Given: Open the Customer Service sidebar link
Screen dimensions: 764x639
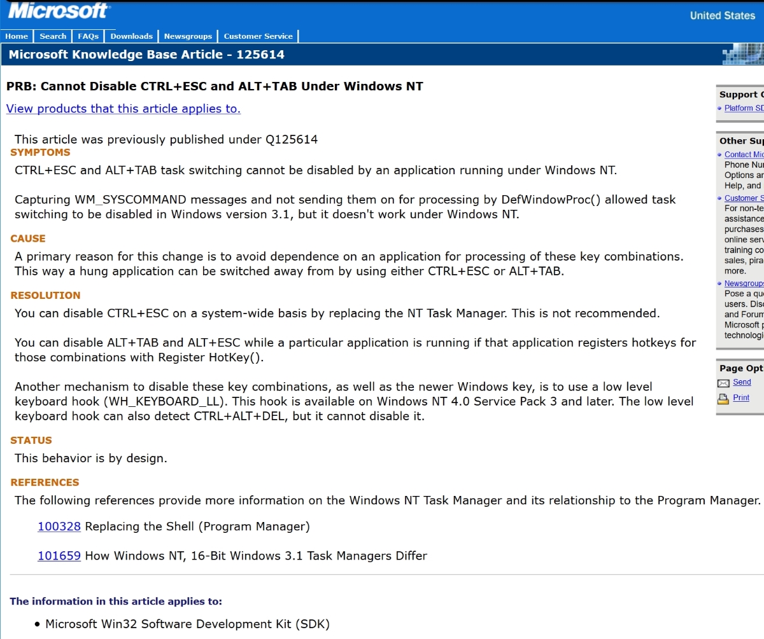Looking at the screenshot, I should point(744,198).
